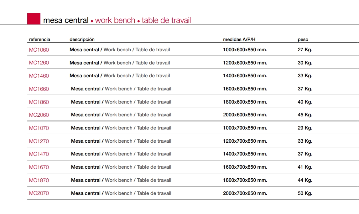Select reference MC2070
This screenshot has height=214, width=359.
39,193
